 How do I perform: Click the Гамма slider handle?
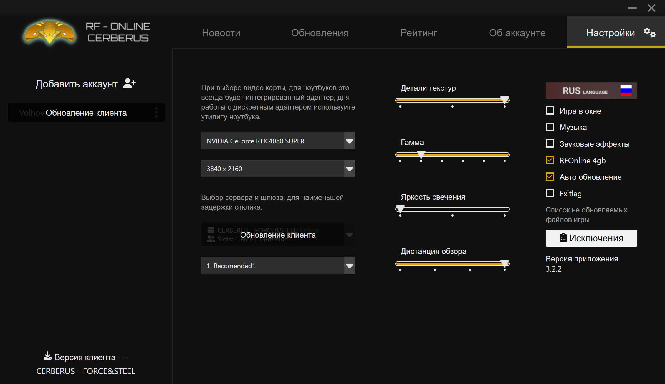pos(421,154)
